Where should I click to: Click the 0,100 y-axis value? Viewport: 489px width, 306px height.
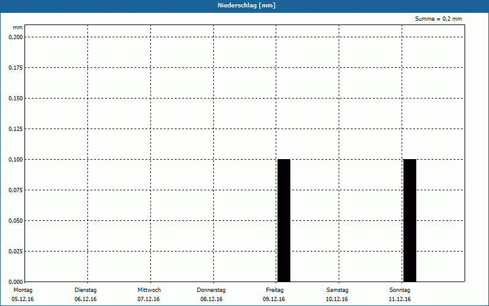pyautogui.click(x=16, y=160)
